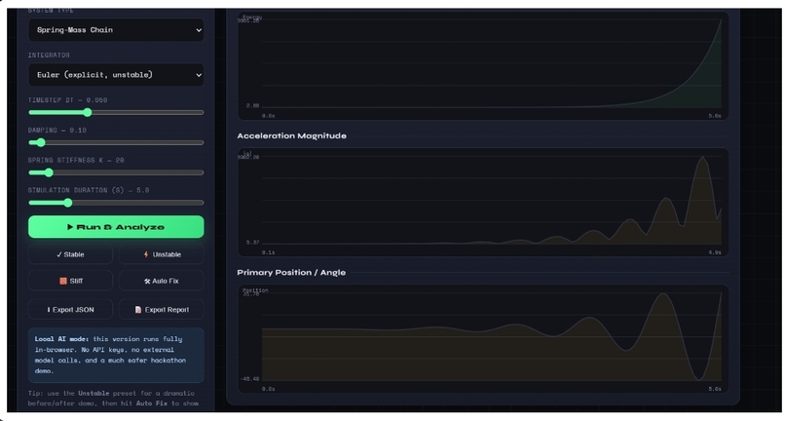The width and height of the screenshot is (785, 421).
Task: Apply the Stable preset
Action: [70, 254]
